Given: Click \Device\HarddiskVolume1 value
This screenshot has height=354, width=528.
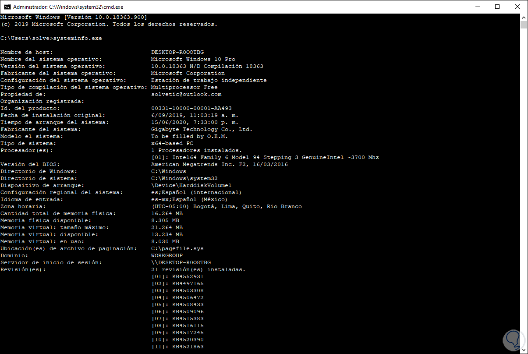Looking at the screenshot, I should [x=191, y=185].
